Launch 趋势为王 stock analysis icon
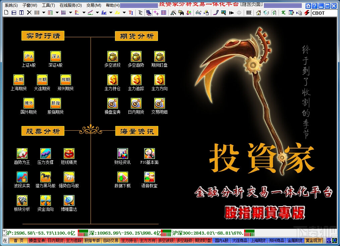Viewport: 340px width, 246px height. tap(22, 153)
